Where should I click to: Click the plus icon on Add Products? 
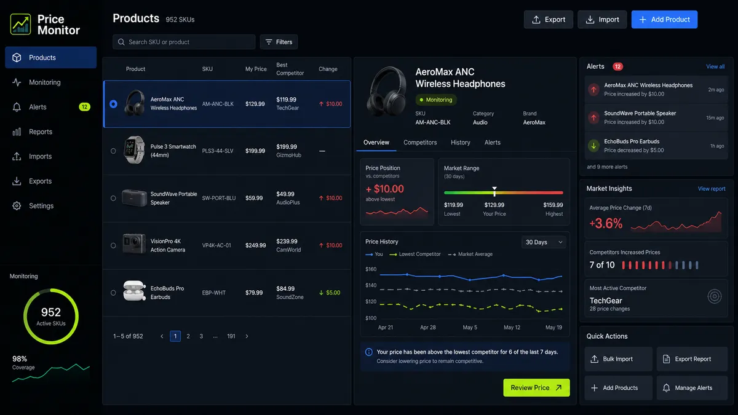point(595,388)
